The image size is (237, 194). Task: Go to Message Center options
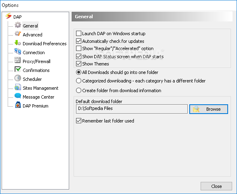38,97
